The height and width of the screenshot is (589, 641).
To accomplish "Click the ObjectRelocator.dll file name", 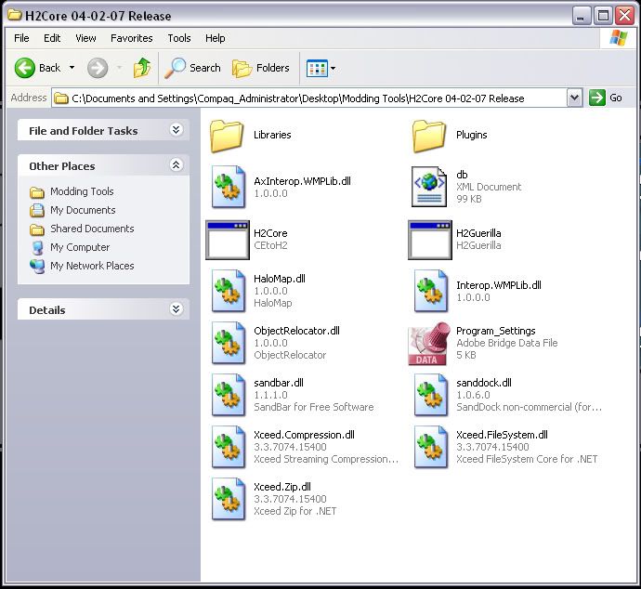I will pyautogui.click(x=296, y=331).
